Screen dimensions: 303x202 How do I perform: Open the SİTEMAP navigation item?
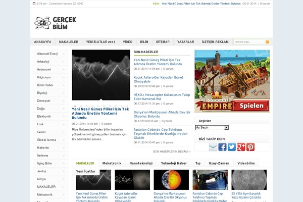point(163,42)
